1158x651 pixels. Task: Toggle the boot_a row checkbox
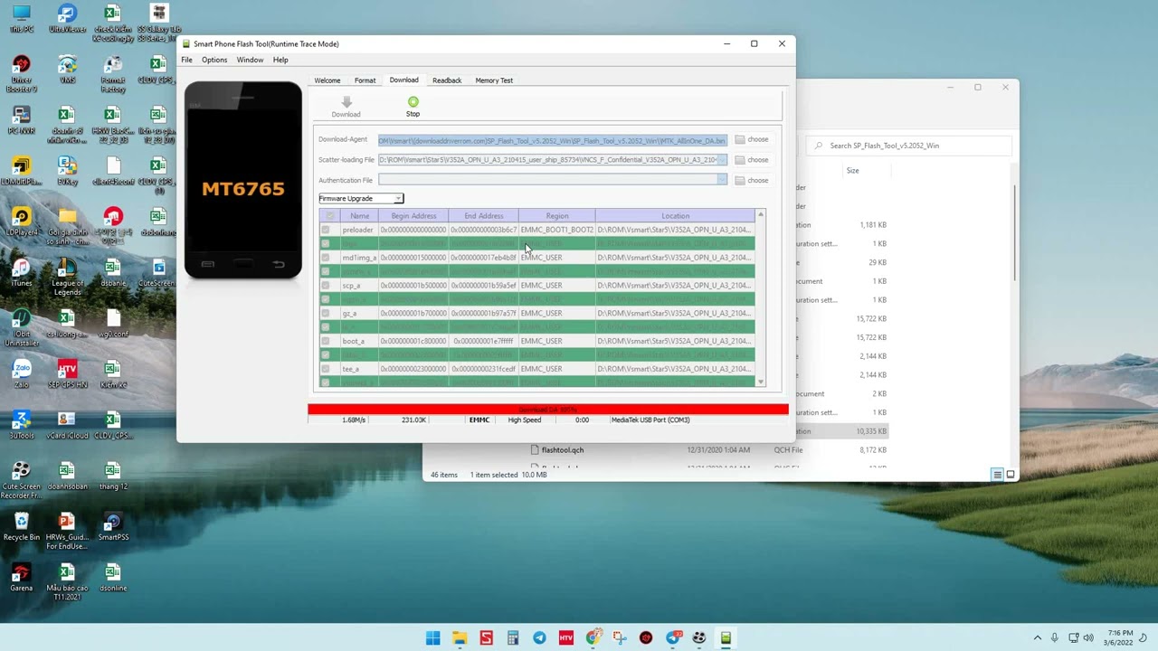click(326, 341)
